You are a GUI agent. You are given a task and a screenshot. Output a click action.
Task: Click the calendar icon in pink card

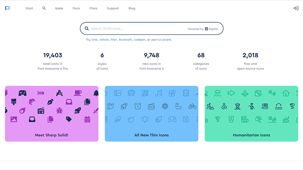pos(87,119)
